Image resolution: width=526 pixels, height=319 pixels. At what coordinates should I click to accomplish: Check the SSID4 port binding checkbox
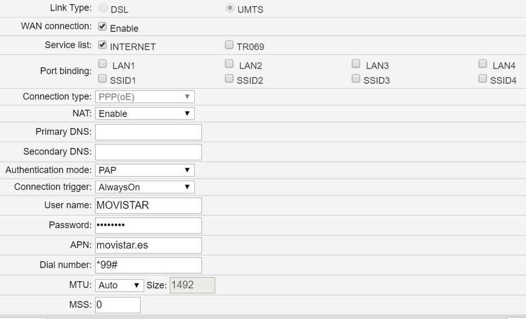(483, 78)
